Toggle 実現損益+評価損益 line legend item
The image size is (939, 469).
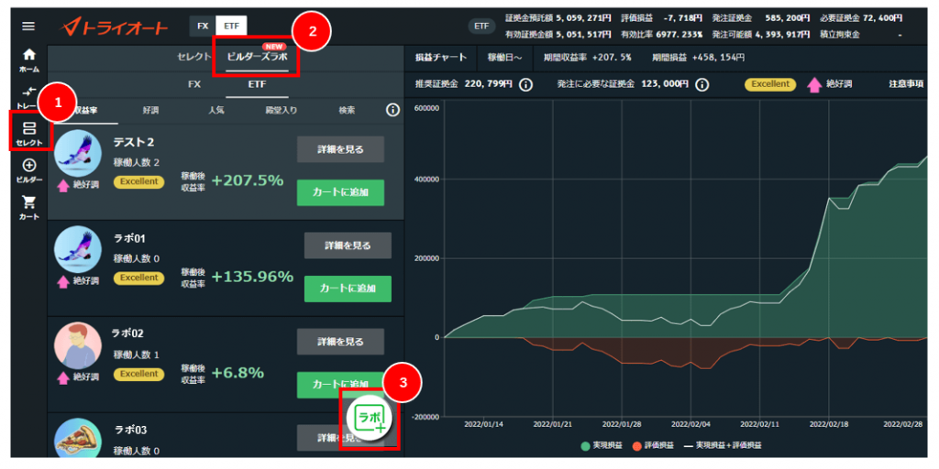(x=723, y=446)
